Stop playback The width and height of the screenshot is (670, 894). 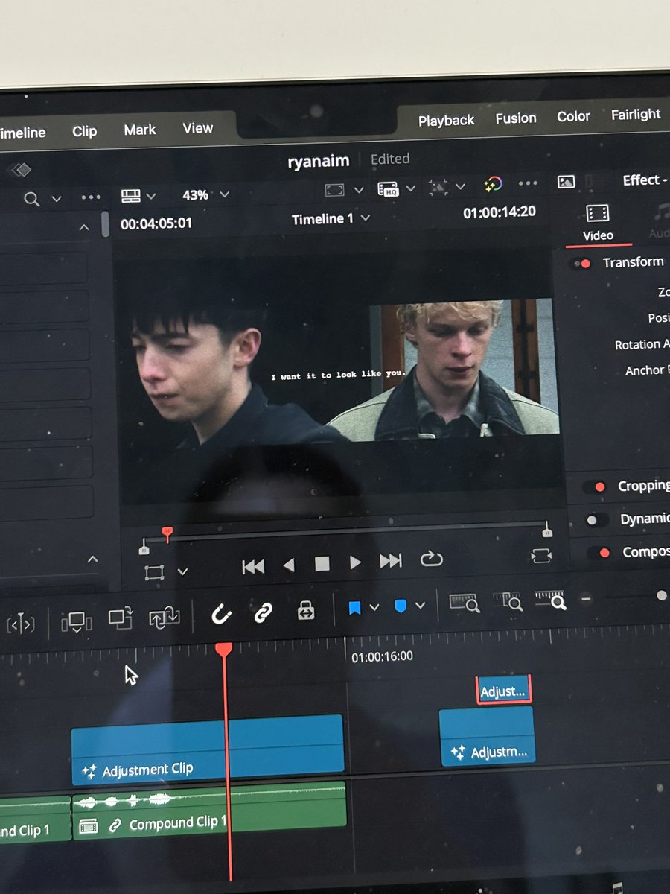coord(322,564)
